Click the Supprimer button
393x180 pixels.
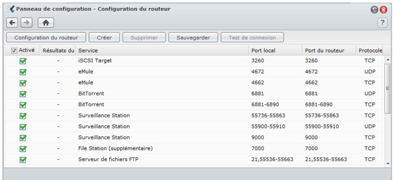point(144,38)
